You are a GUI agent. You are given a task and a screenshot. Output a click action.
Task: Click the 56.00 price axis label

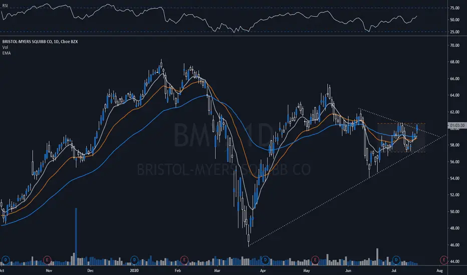[x=455, y=161]
